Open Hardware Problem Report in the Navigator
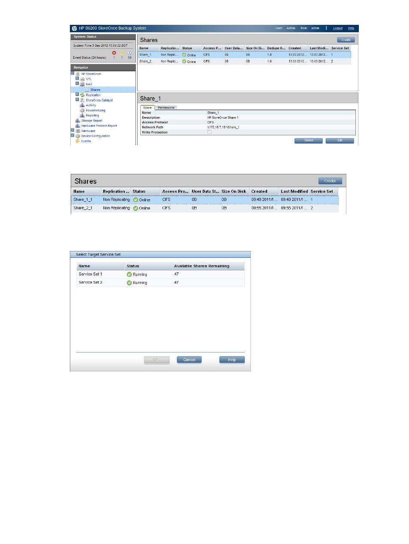Image resolution: width=409 pixels, height=544 pixels. pos(99,126)
